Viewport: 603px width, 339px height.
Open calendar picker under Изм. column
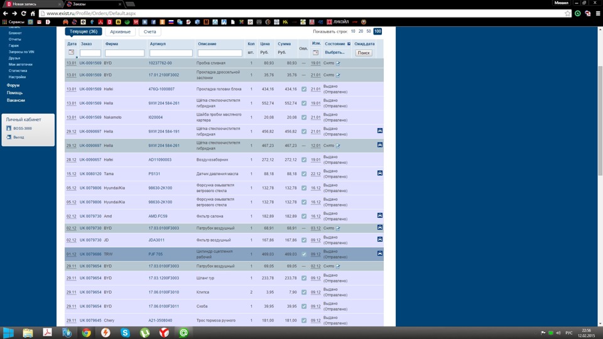[315, 52]
